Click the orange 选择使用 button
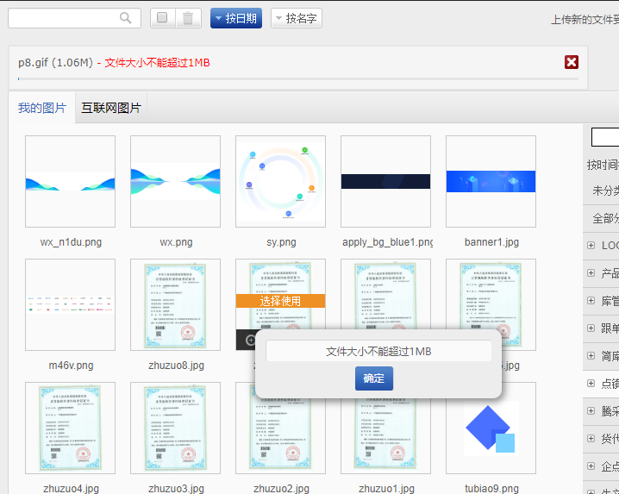Image resolution: width=619 pixels, height=494 pixels. pos(280,301)
